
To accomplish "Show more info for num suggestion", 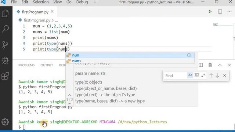I will (189, 55).
